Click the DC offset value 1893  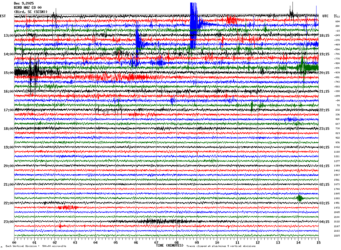[x=337, y=198]
